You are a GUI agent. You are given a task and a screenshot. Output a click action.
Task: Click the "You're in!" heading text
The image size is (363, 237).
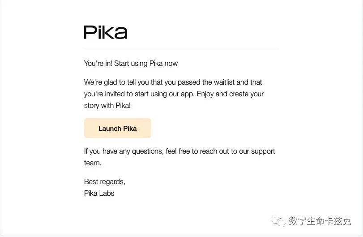point(98,64)
